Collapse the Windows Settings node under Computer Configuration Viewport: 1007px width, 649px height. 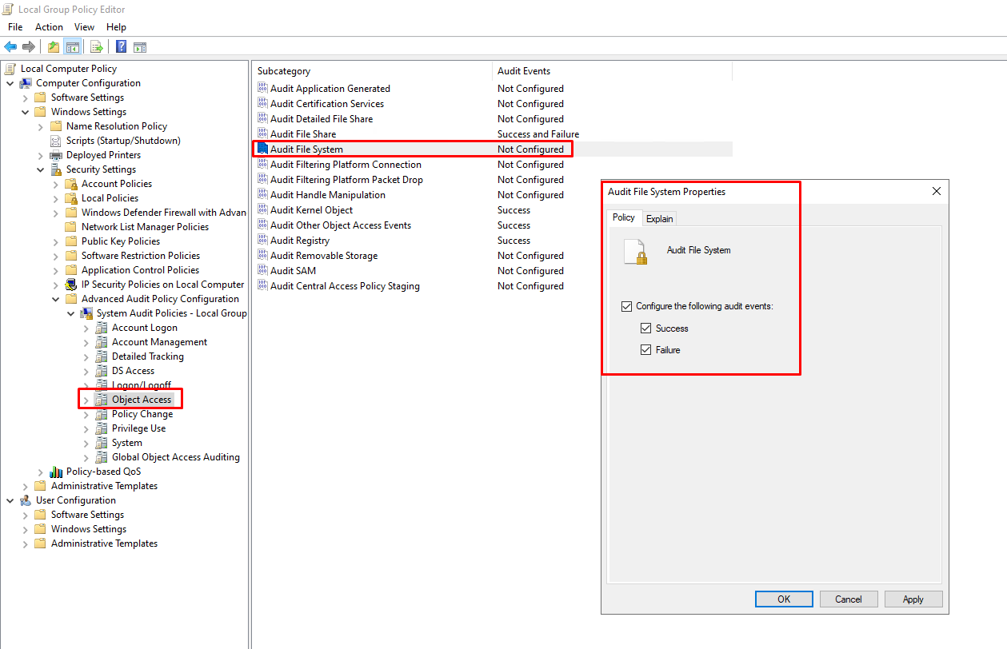(25, 112)
